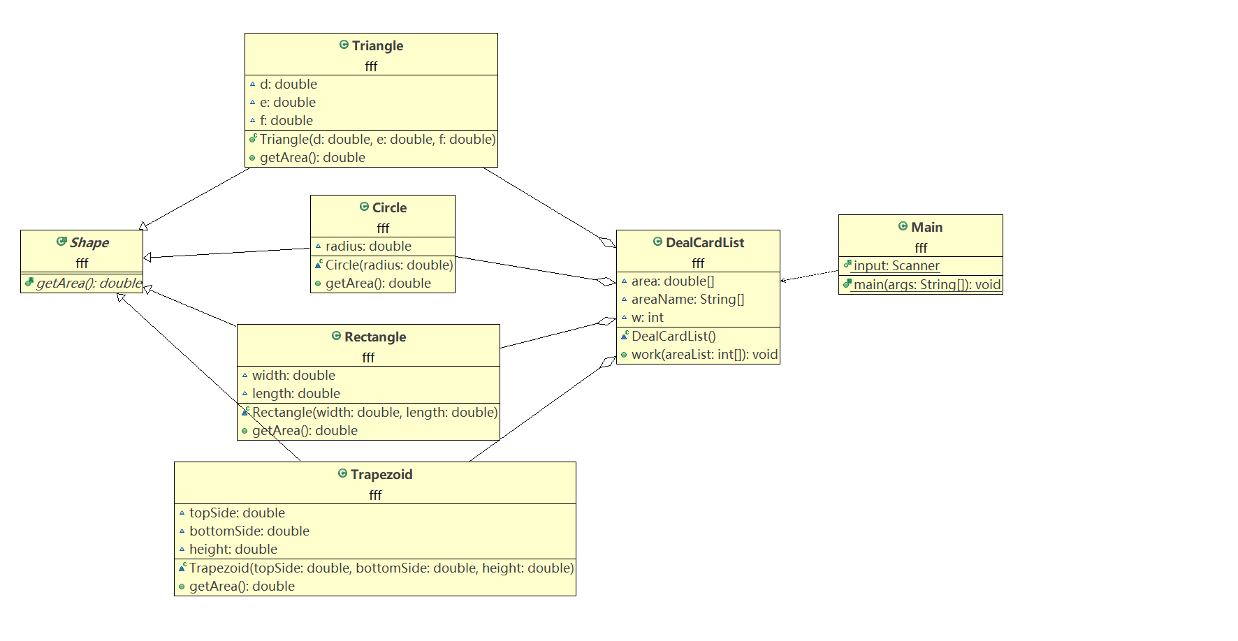The height and width of the screenshot is (641, 1238).
Task: Select the Trapezoid class name
Action: 381,474
